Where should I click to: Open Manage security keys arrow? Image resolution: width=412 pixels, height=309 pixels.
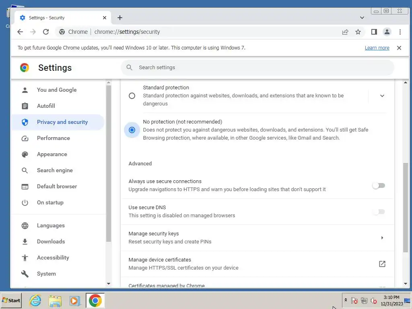click(382, 238)
